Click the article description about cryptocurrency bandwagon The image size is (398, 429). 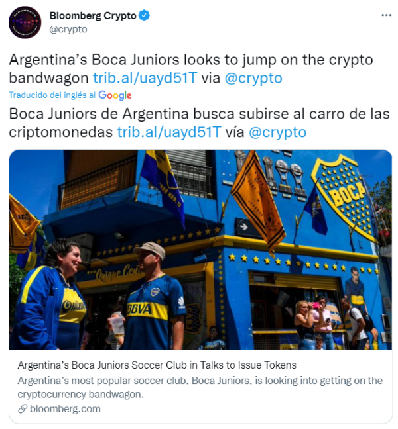pyautogui.click(x=200, y=387)
